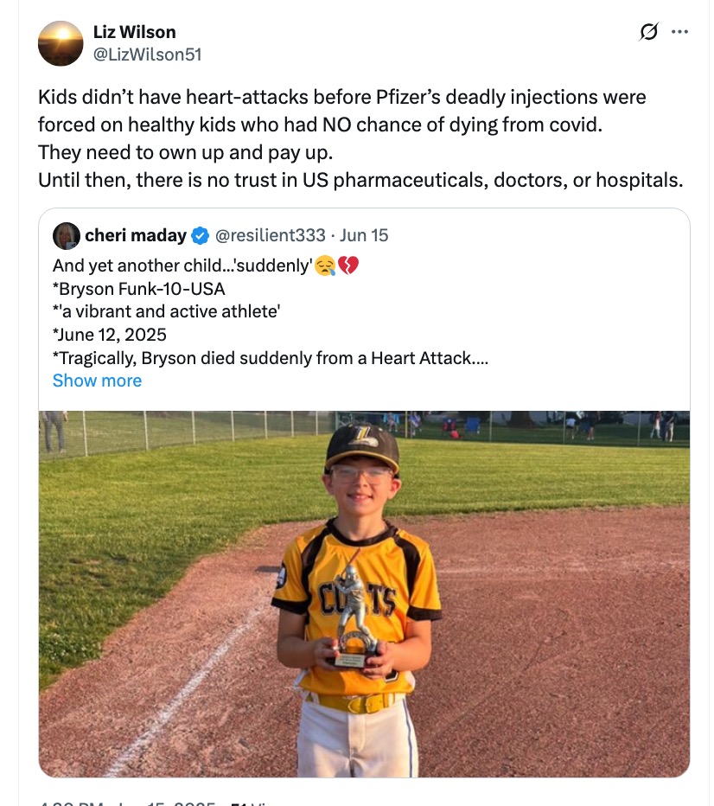Click the 'Bryson Funk-10-USA' line in quoted post
714x806 pixels.
point(139,289)
